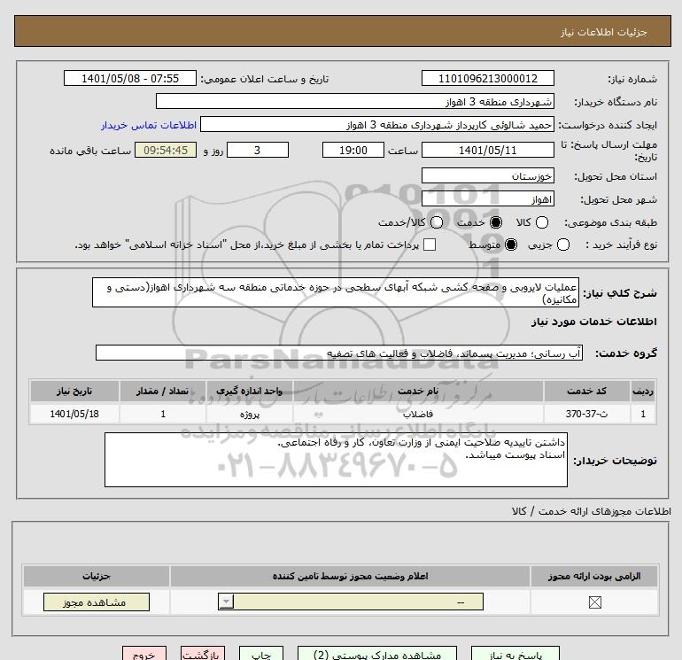
Task: Select جزیی purchase process radio
Action: point(562,245)
